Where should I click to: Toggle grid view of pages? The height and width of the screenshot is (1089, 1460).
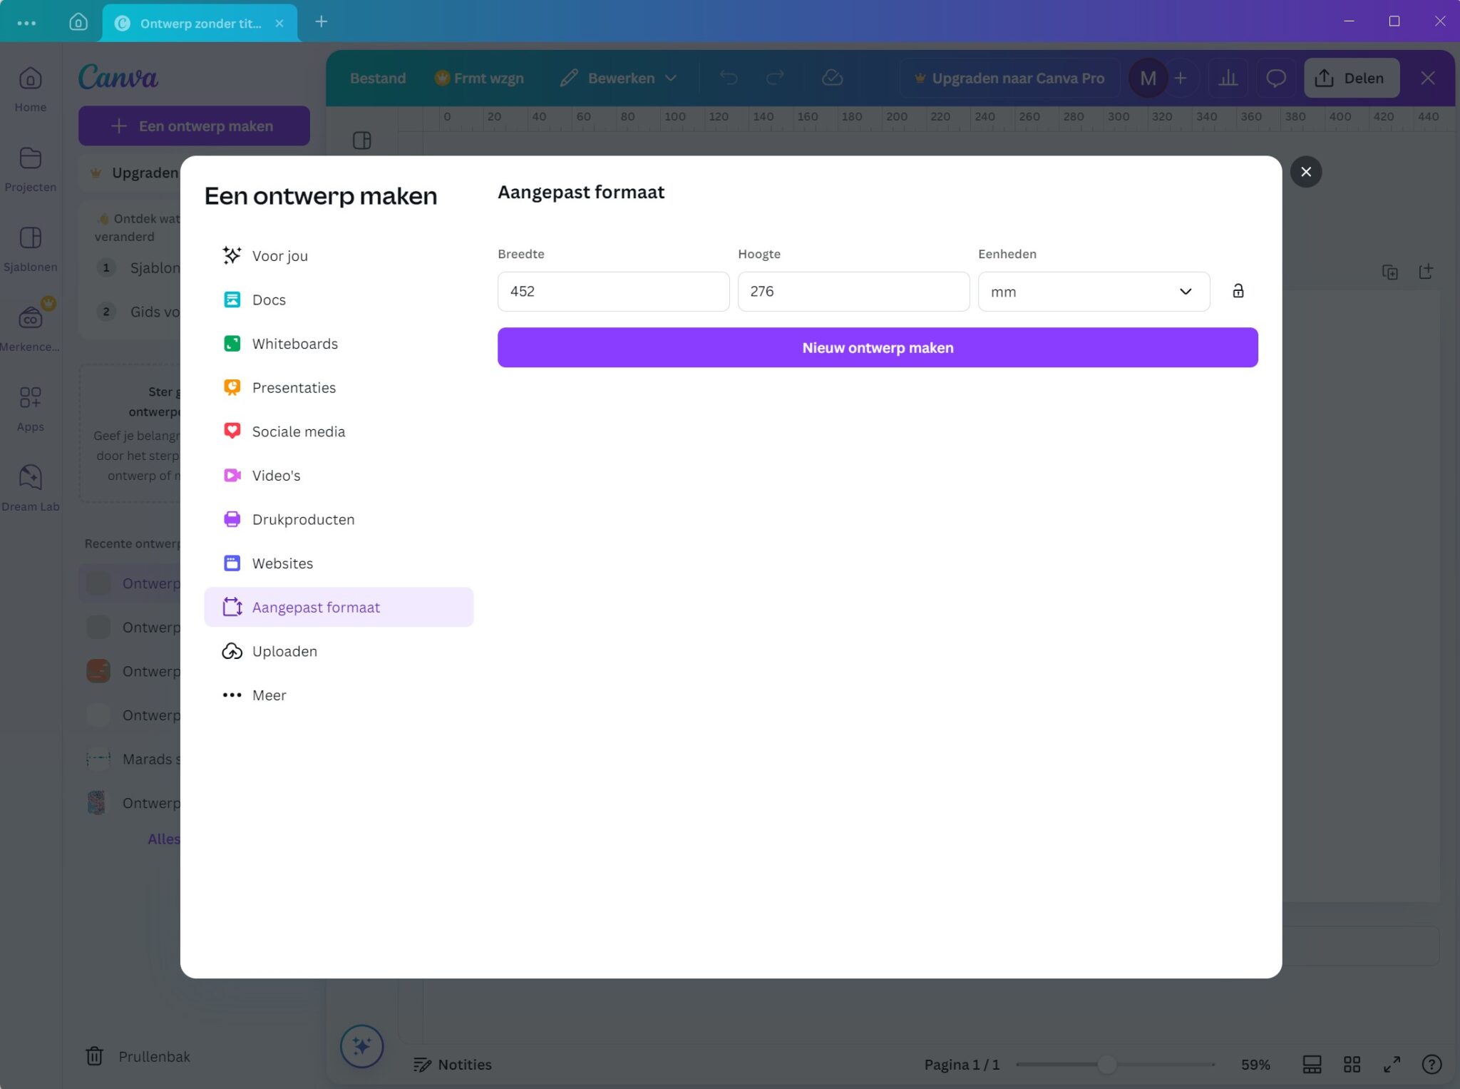[x=1352, y=1064]
